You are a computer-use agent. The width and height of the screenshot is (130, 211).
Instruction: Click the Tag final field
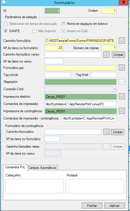(x=104, y=75)
